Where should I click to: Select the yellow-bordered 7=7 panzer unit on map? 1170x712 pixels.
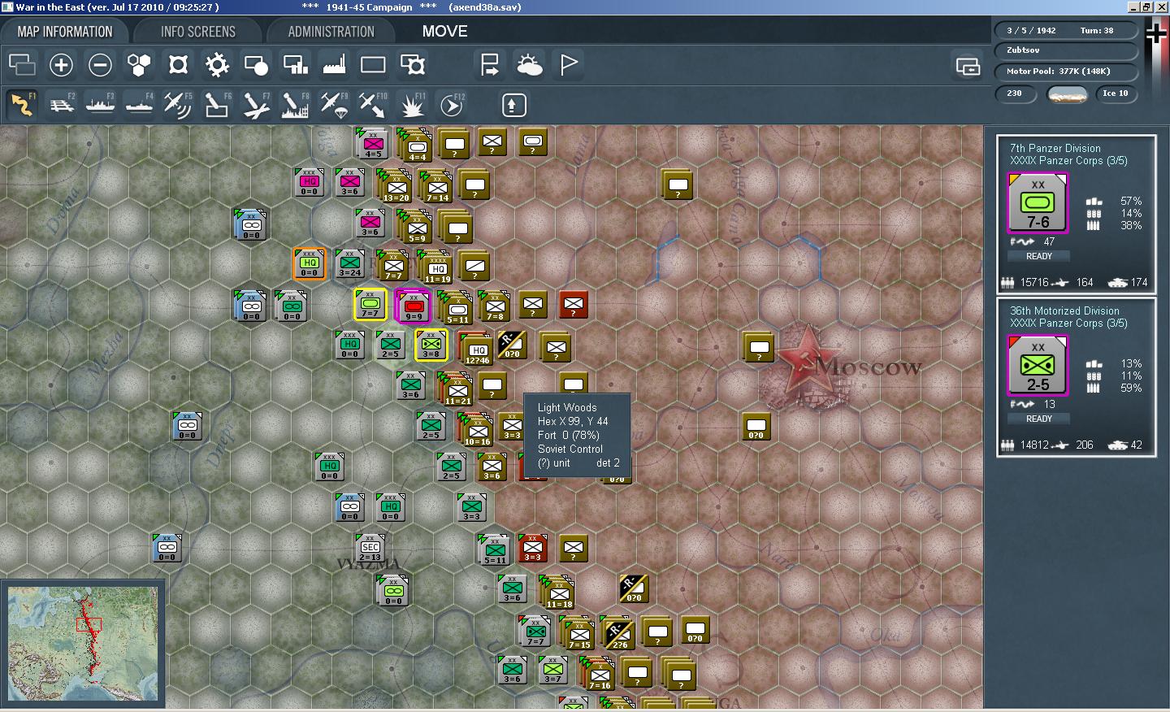click(370, 305)
